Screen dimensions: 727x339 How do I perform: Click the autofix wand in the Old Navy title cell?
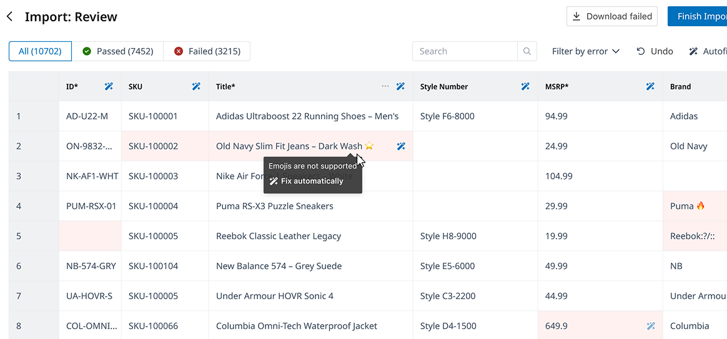pyautogui.click(x=401, y=146)
